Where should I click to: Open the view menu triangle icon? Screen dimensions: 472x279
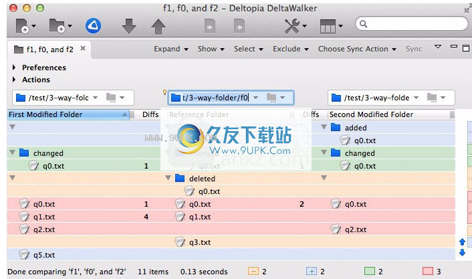(x=438, y=47)
